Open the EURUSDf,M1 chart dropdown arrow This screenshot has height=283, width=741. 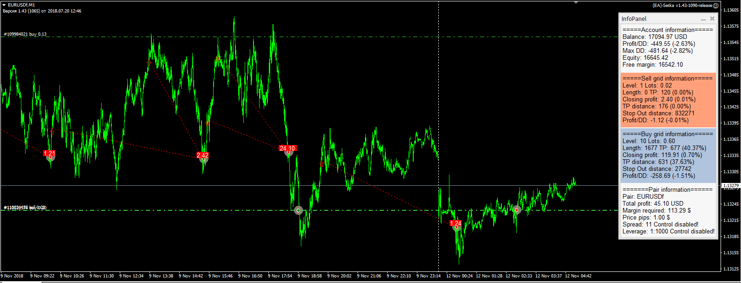[x=4, y=5]
